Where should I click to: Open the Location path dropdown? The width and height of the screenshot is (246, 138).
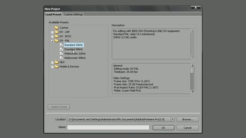[173, 119]
